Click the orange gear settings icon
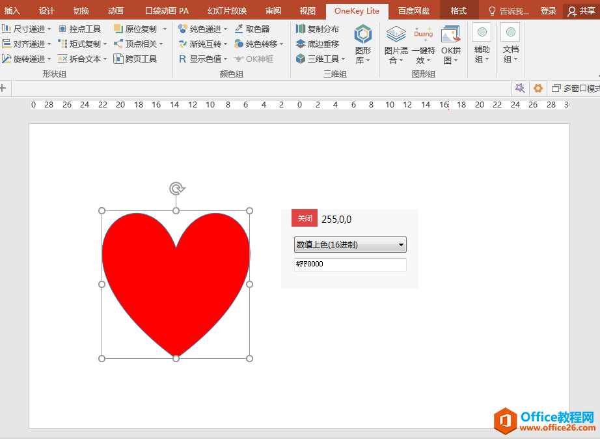 tap(538, 88)
